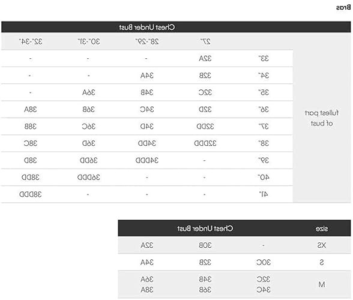This screenshot has width=353, height=300.
Task: Click the 32DD cell in 37" row
Action: click(x=205, y=127)
